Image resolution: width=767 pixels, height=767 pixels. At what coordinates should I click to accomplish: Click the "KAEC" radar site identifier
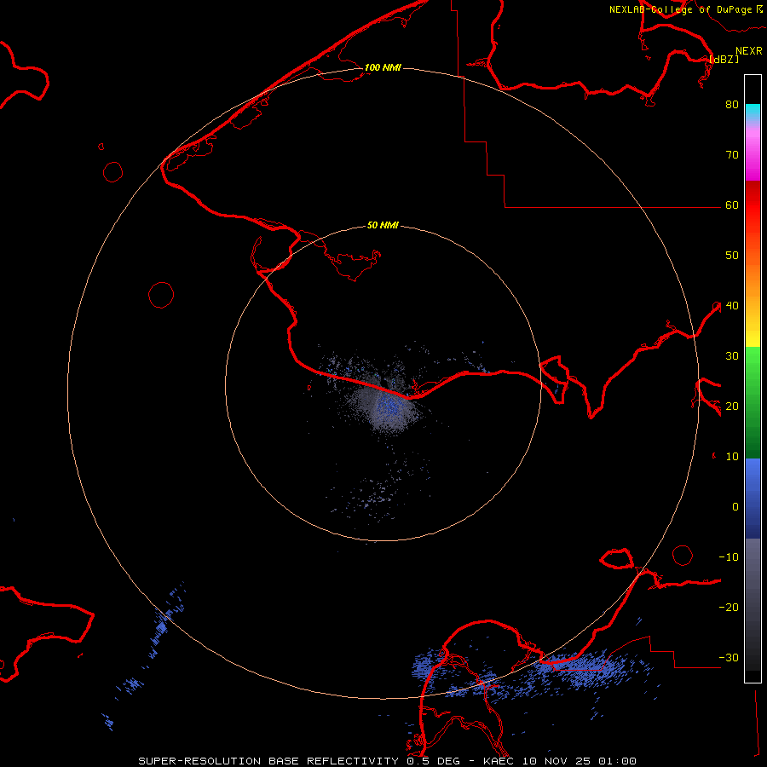(x=498, y=761)
